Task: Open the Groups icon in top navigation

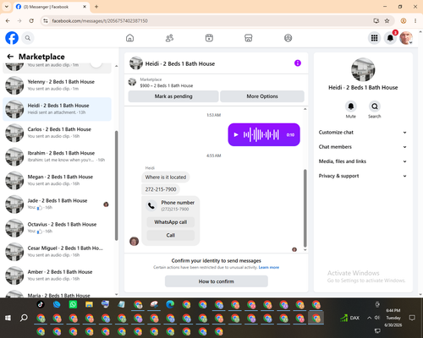Action: click(x=288, y=38)
